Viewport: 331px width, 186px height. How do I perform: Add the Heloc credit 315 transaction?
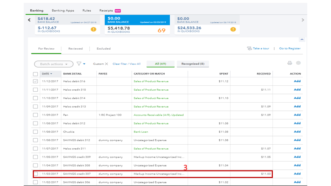297,90
